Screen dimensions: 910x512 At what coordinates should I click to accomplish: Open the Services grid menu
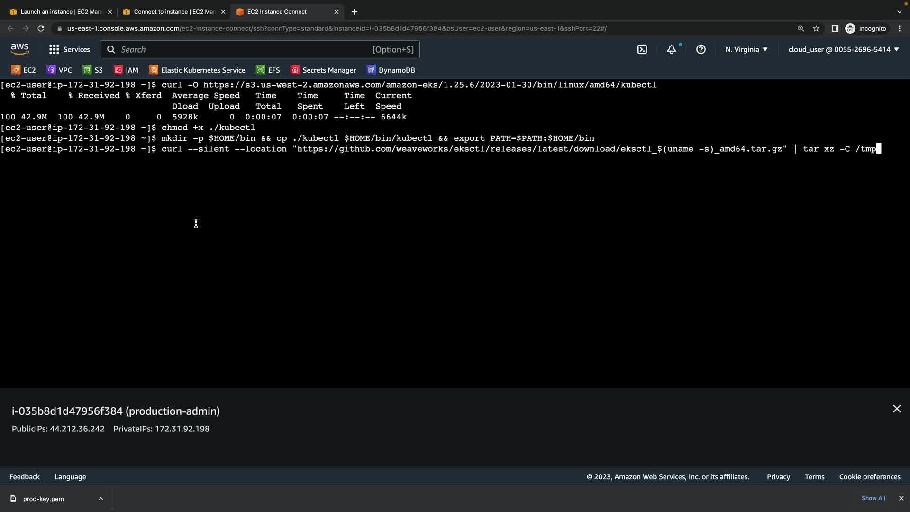69,49
